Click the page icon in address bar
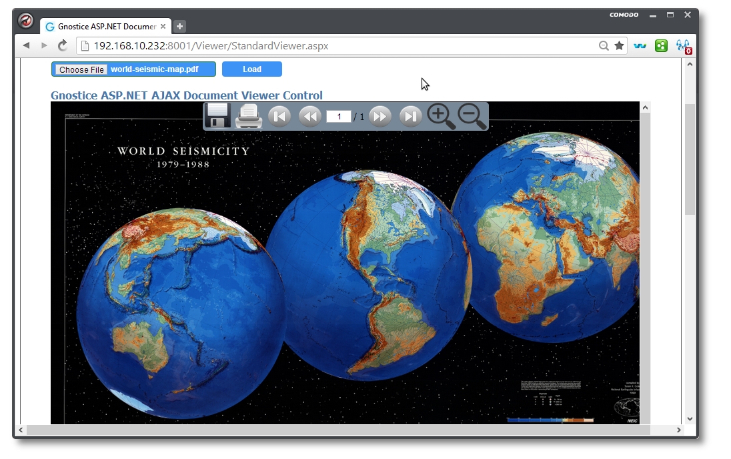 pyautogui.click(x=85, y=46)
